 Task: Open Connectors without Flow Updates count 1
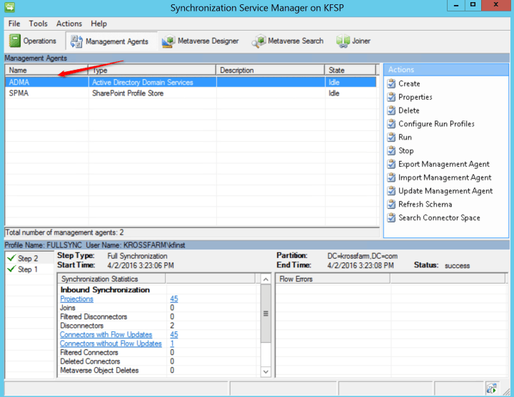tap(172, 344)
